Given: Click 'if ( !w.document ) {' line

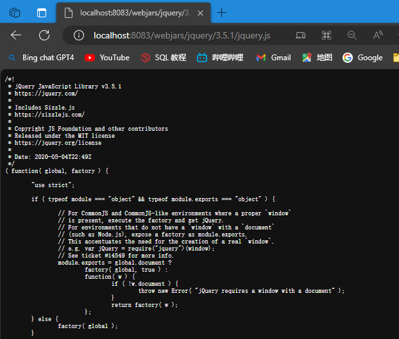Looking at the screenshot, I should coord(145,284).
